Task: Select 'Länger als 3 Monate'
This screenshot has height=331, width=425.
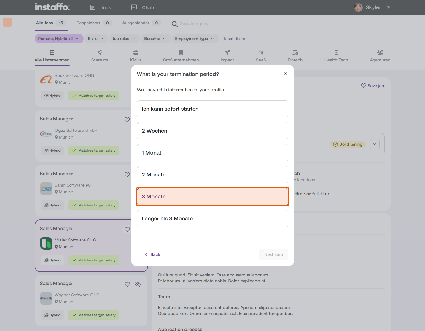Action: [213, 219]
